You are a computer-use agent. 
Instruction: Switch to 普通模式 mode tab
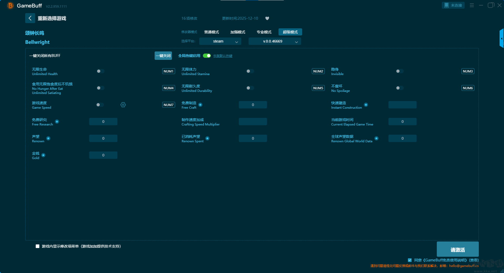[x=212, y=32]
